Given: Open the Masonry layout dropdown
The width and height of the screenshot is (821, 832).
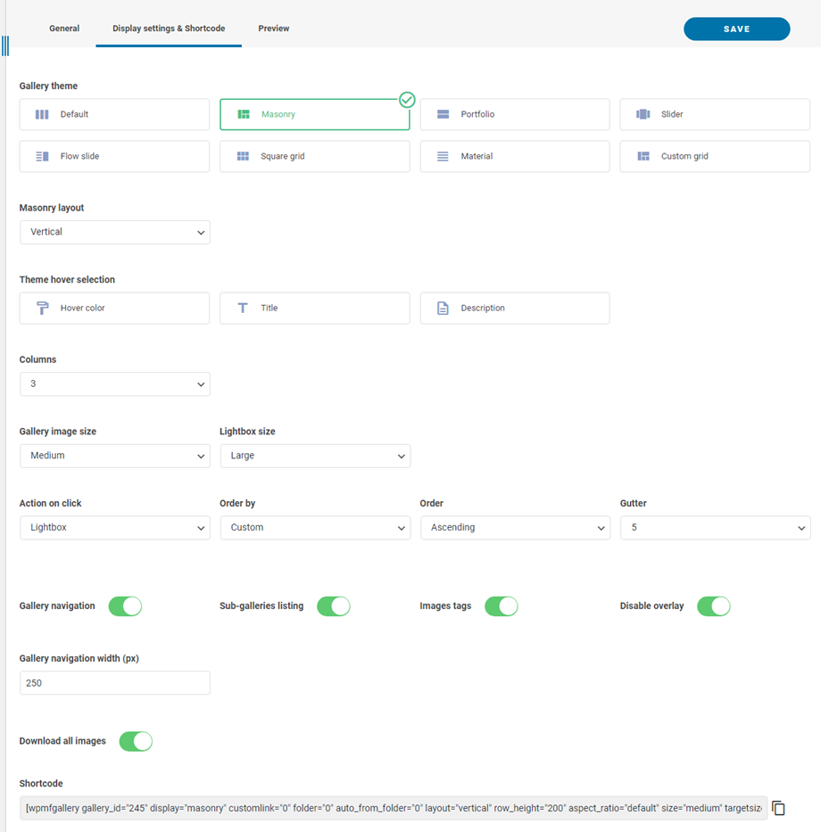Looking at the screenshot, I should [x=114, y=232].
